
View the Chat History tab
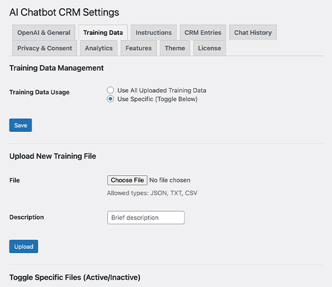coord(252,33)
